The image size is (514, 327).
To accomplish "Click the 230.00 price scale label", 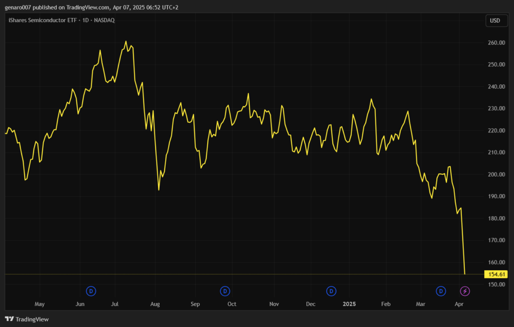I will pyautogui.click(x=495, y=108).
